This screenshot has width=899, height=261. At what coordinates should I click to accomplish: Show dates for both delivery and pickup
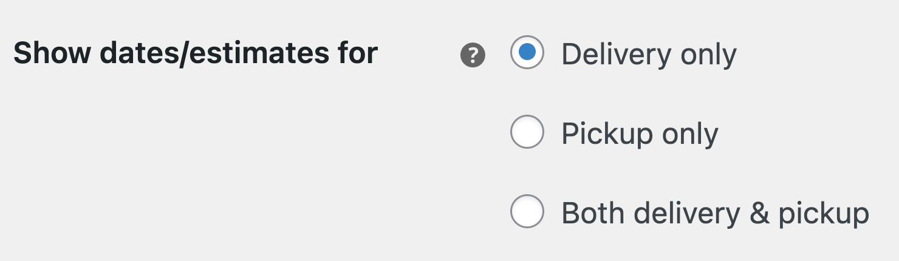(527, 211)
